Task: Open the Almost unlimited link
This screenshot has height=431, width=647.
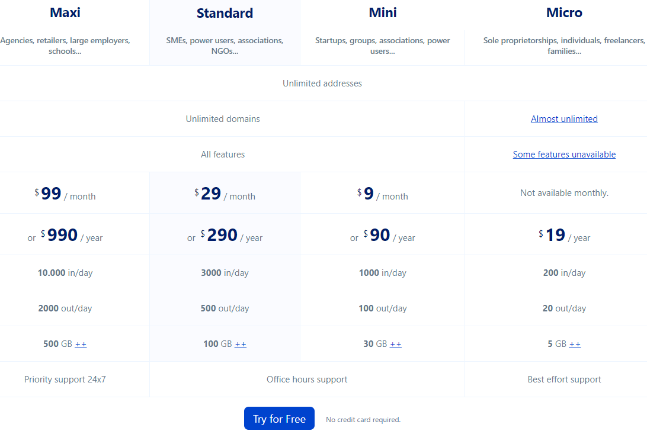Action: 564,119
